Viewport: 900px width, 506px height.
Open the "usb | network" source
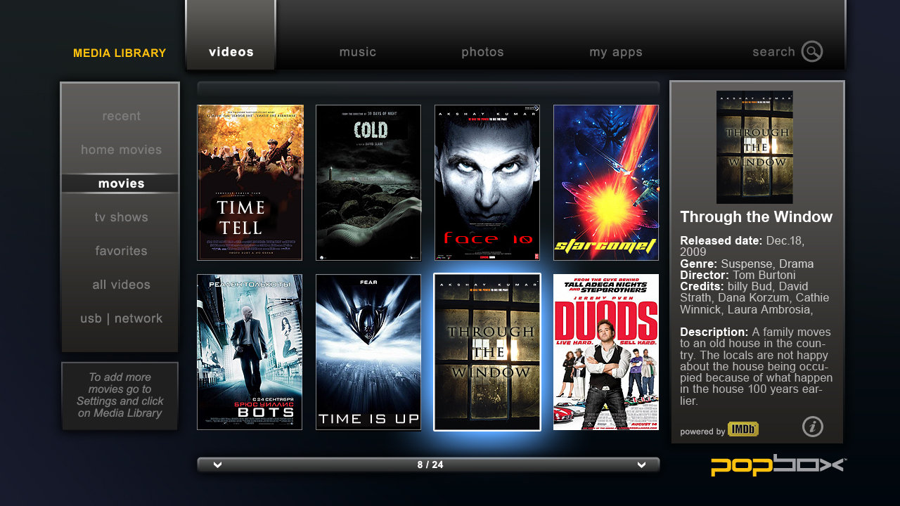120,318
